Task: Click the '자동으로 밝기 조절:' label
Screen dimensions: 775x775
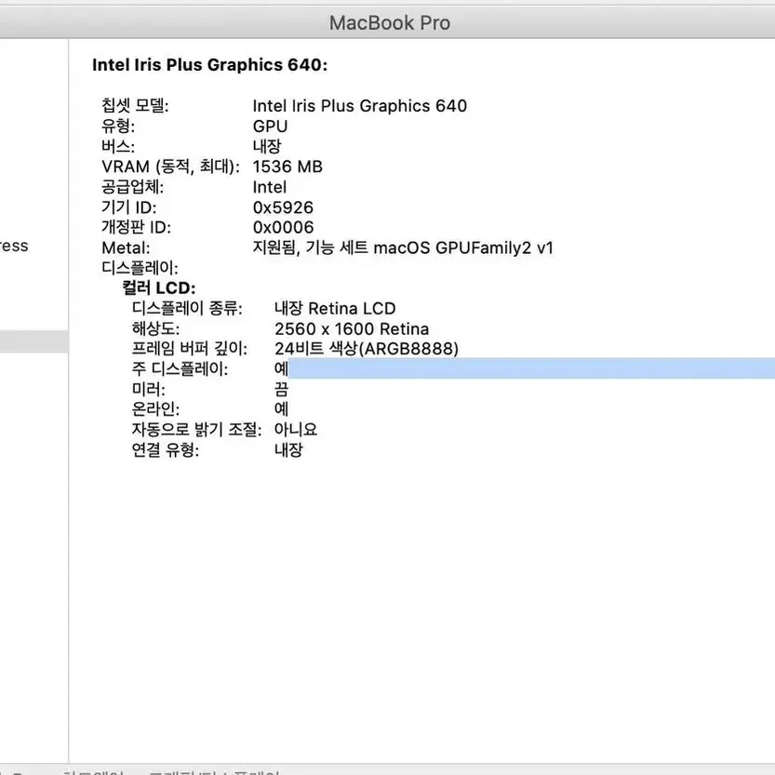Action: [196, 429]
